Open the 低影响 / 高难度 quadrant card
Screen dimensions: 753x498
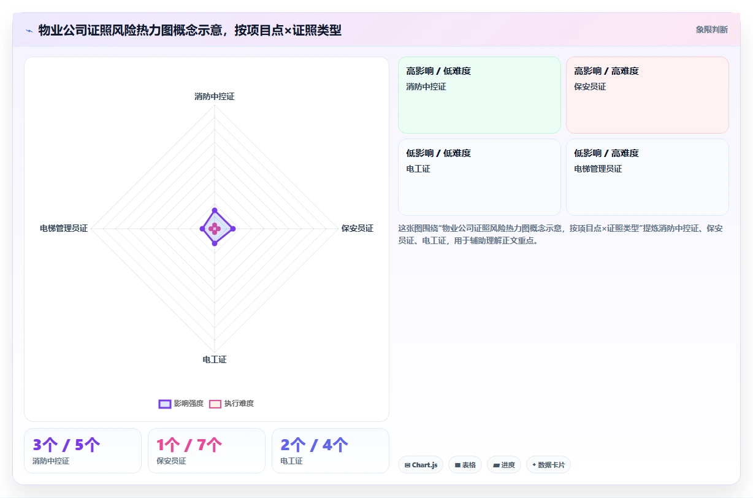point(647,177)
